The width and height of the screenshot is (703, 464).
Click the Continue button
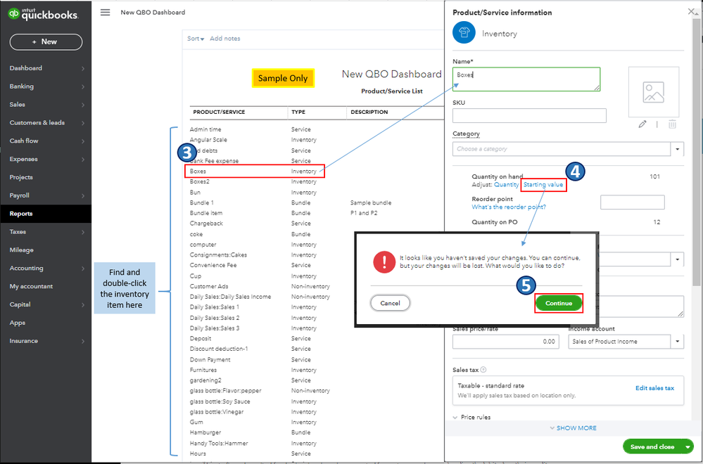559,303
